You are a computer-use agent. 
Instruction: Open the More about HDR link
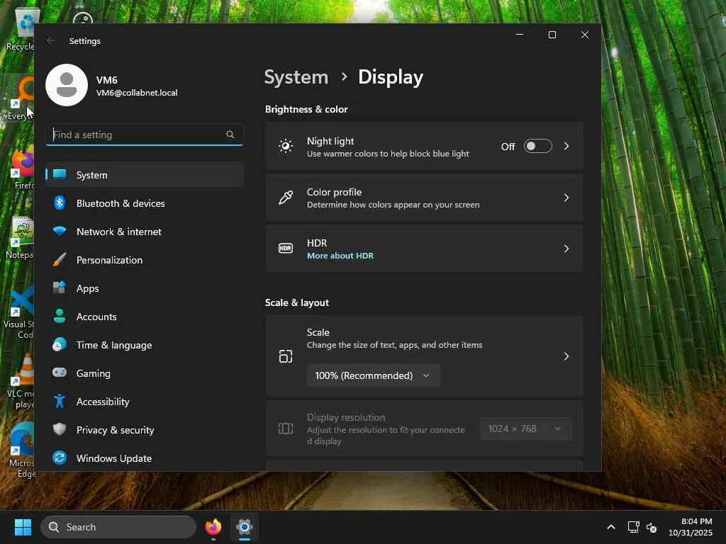(x=340, y=256)
